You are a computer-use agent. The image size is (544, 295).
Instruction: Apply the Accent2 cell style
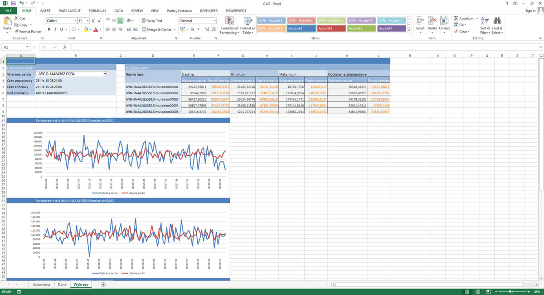(330, 28)
